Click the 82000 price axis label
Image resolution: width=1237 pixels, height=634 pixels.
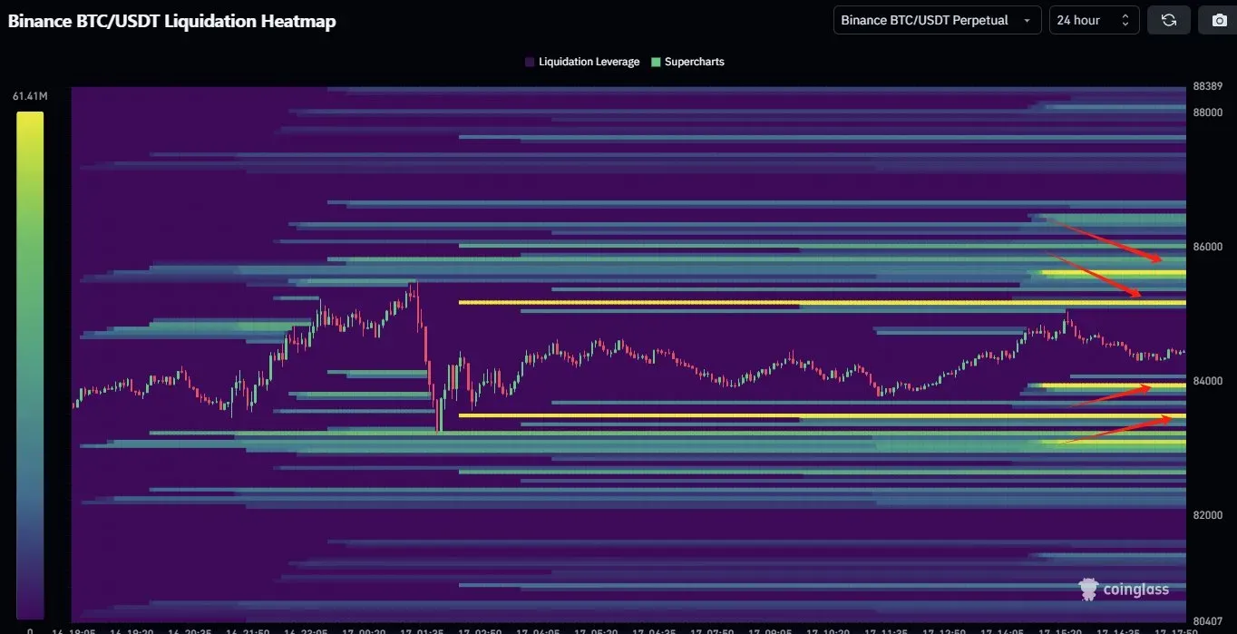coord(1207,515)
